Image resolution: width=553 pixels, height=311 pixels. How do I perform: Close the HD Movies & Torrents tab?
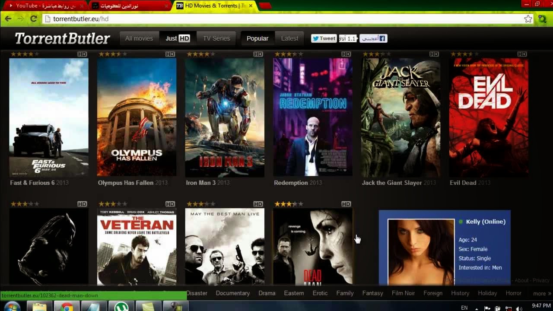tap(251, 6)
